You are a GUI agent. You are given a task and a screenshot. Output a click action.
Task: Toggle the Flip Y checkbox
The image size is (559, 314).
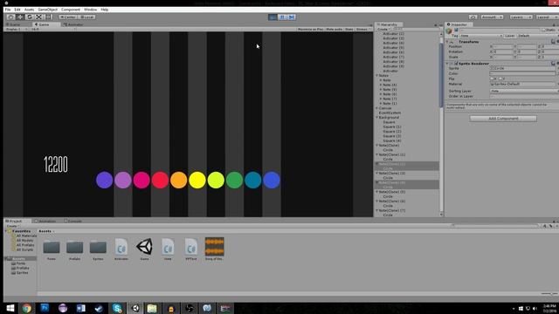point(500,78)
